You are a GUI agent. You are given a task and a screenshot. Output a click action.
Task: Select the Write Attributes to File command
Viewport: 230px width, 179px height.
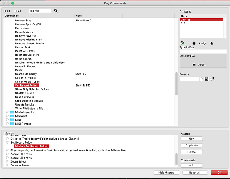click(29, 108)
